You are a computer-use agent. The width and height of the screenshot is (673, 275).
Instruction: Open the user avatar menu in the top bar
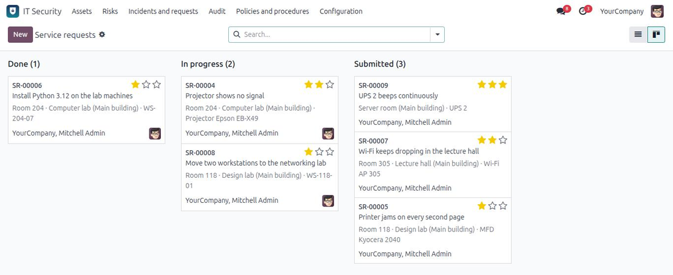657,11
